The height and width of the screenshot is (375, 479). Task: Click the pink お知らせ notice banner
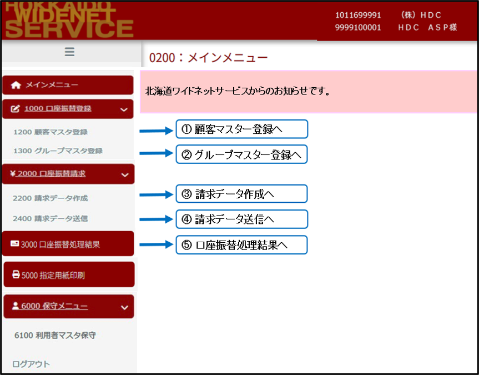point(308,91)
